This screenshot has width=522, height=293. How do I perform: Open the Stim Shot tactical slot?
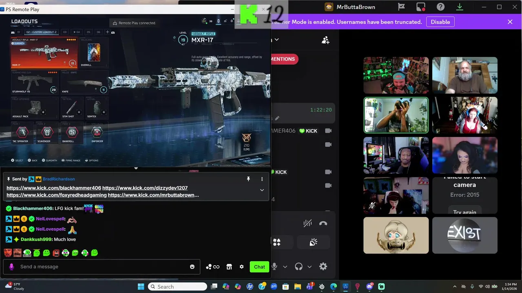tap(72, 107)
